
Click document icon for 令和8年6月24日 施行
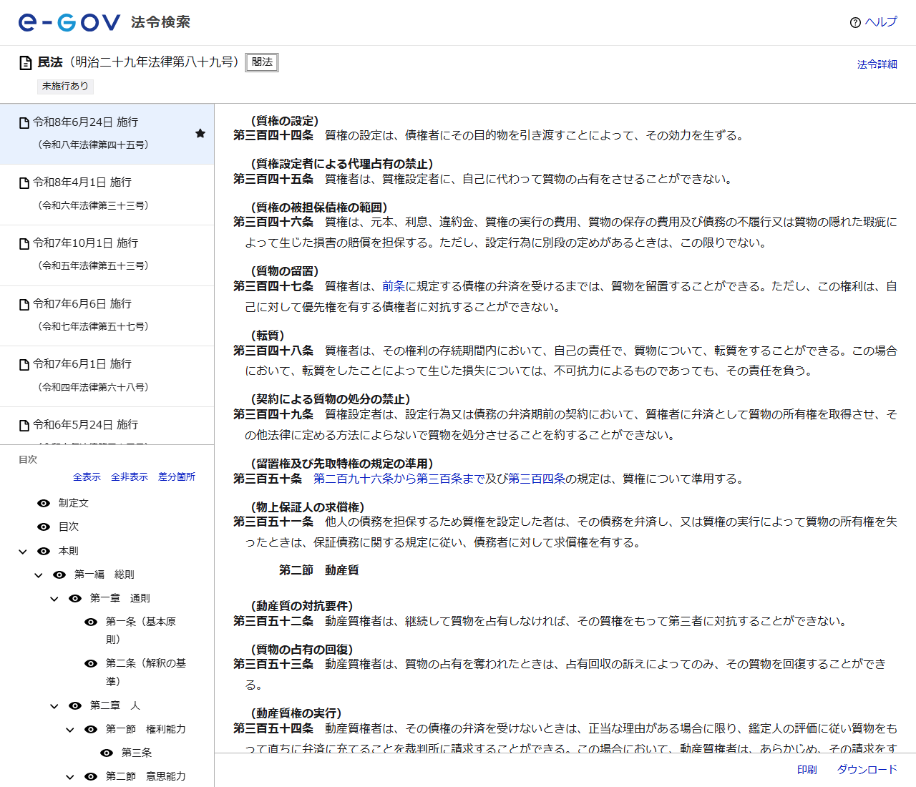[24, 123]
